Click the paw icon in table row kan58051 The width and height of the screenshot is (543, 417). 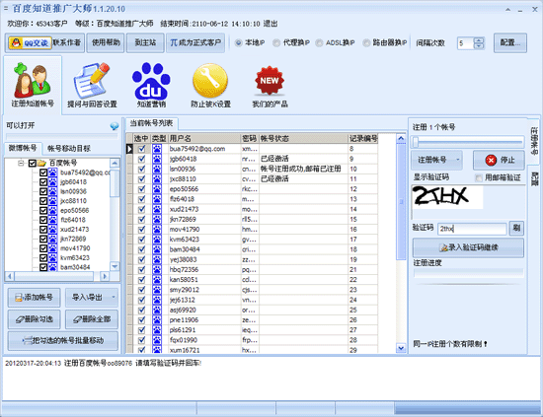pos(157,279)
